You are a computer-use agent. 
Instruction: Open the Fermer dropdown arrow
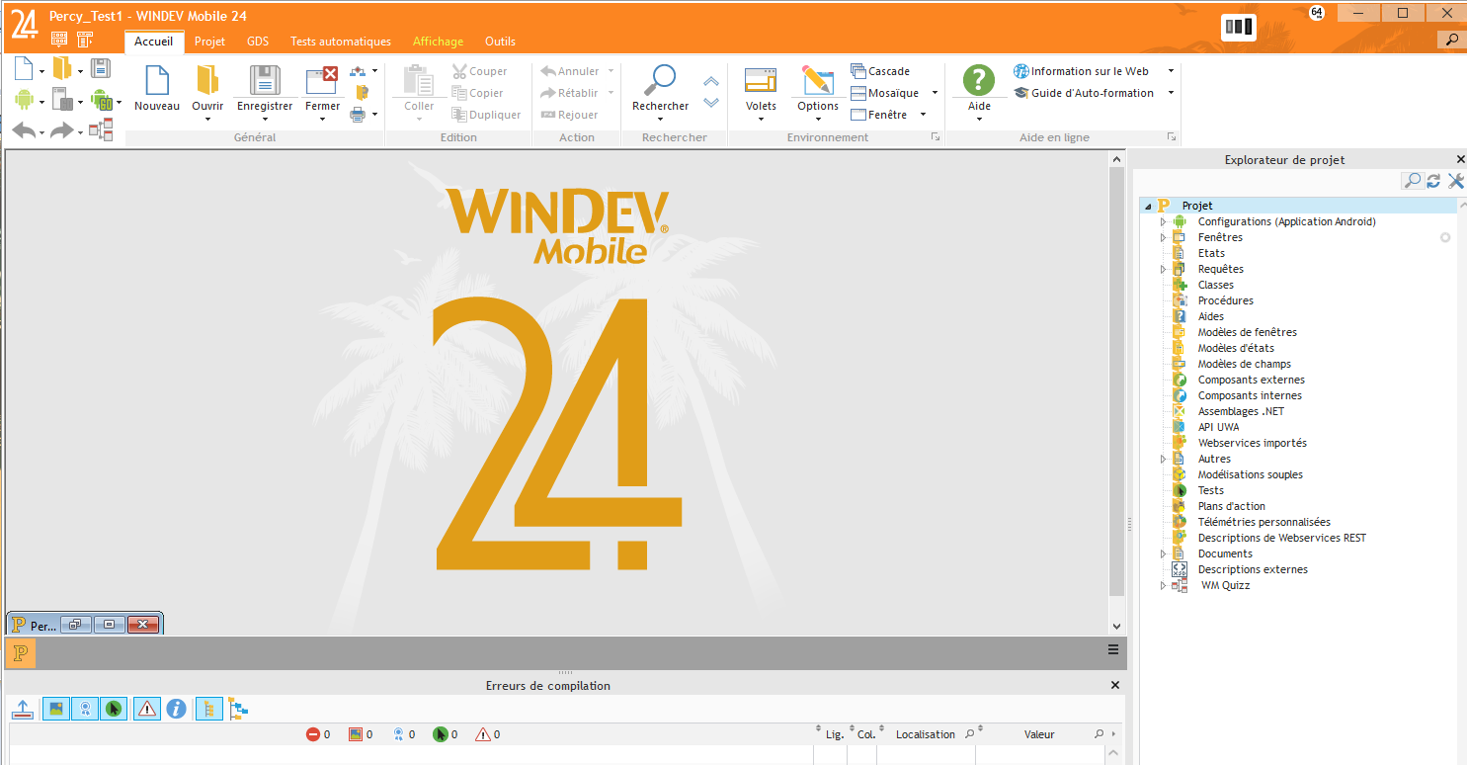(x=322, y=120)
